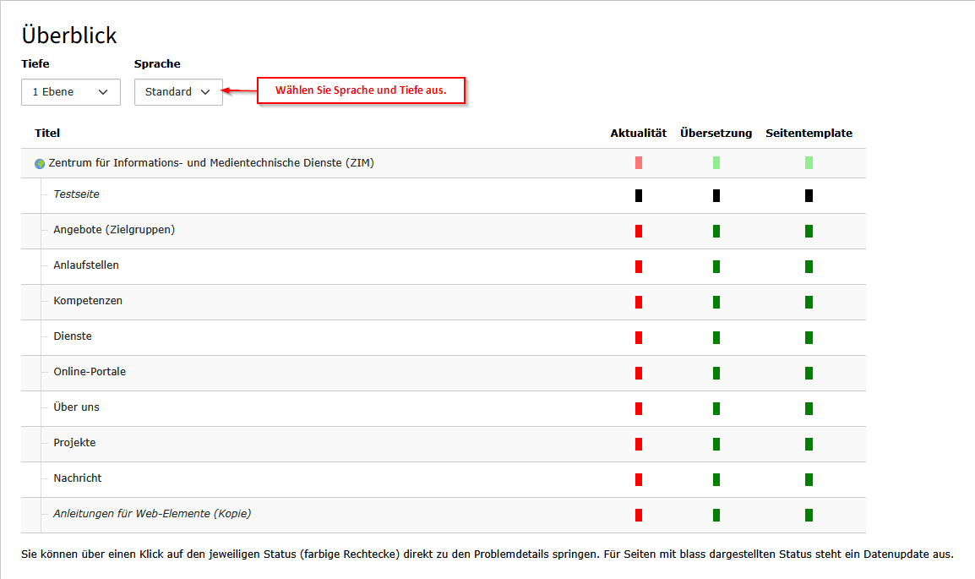Click green Seitentemplate status for Über uns
Screen dimensions: 975x579
click(809, 408)
